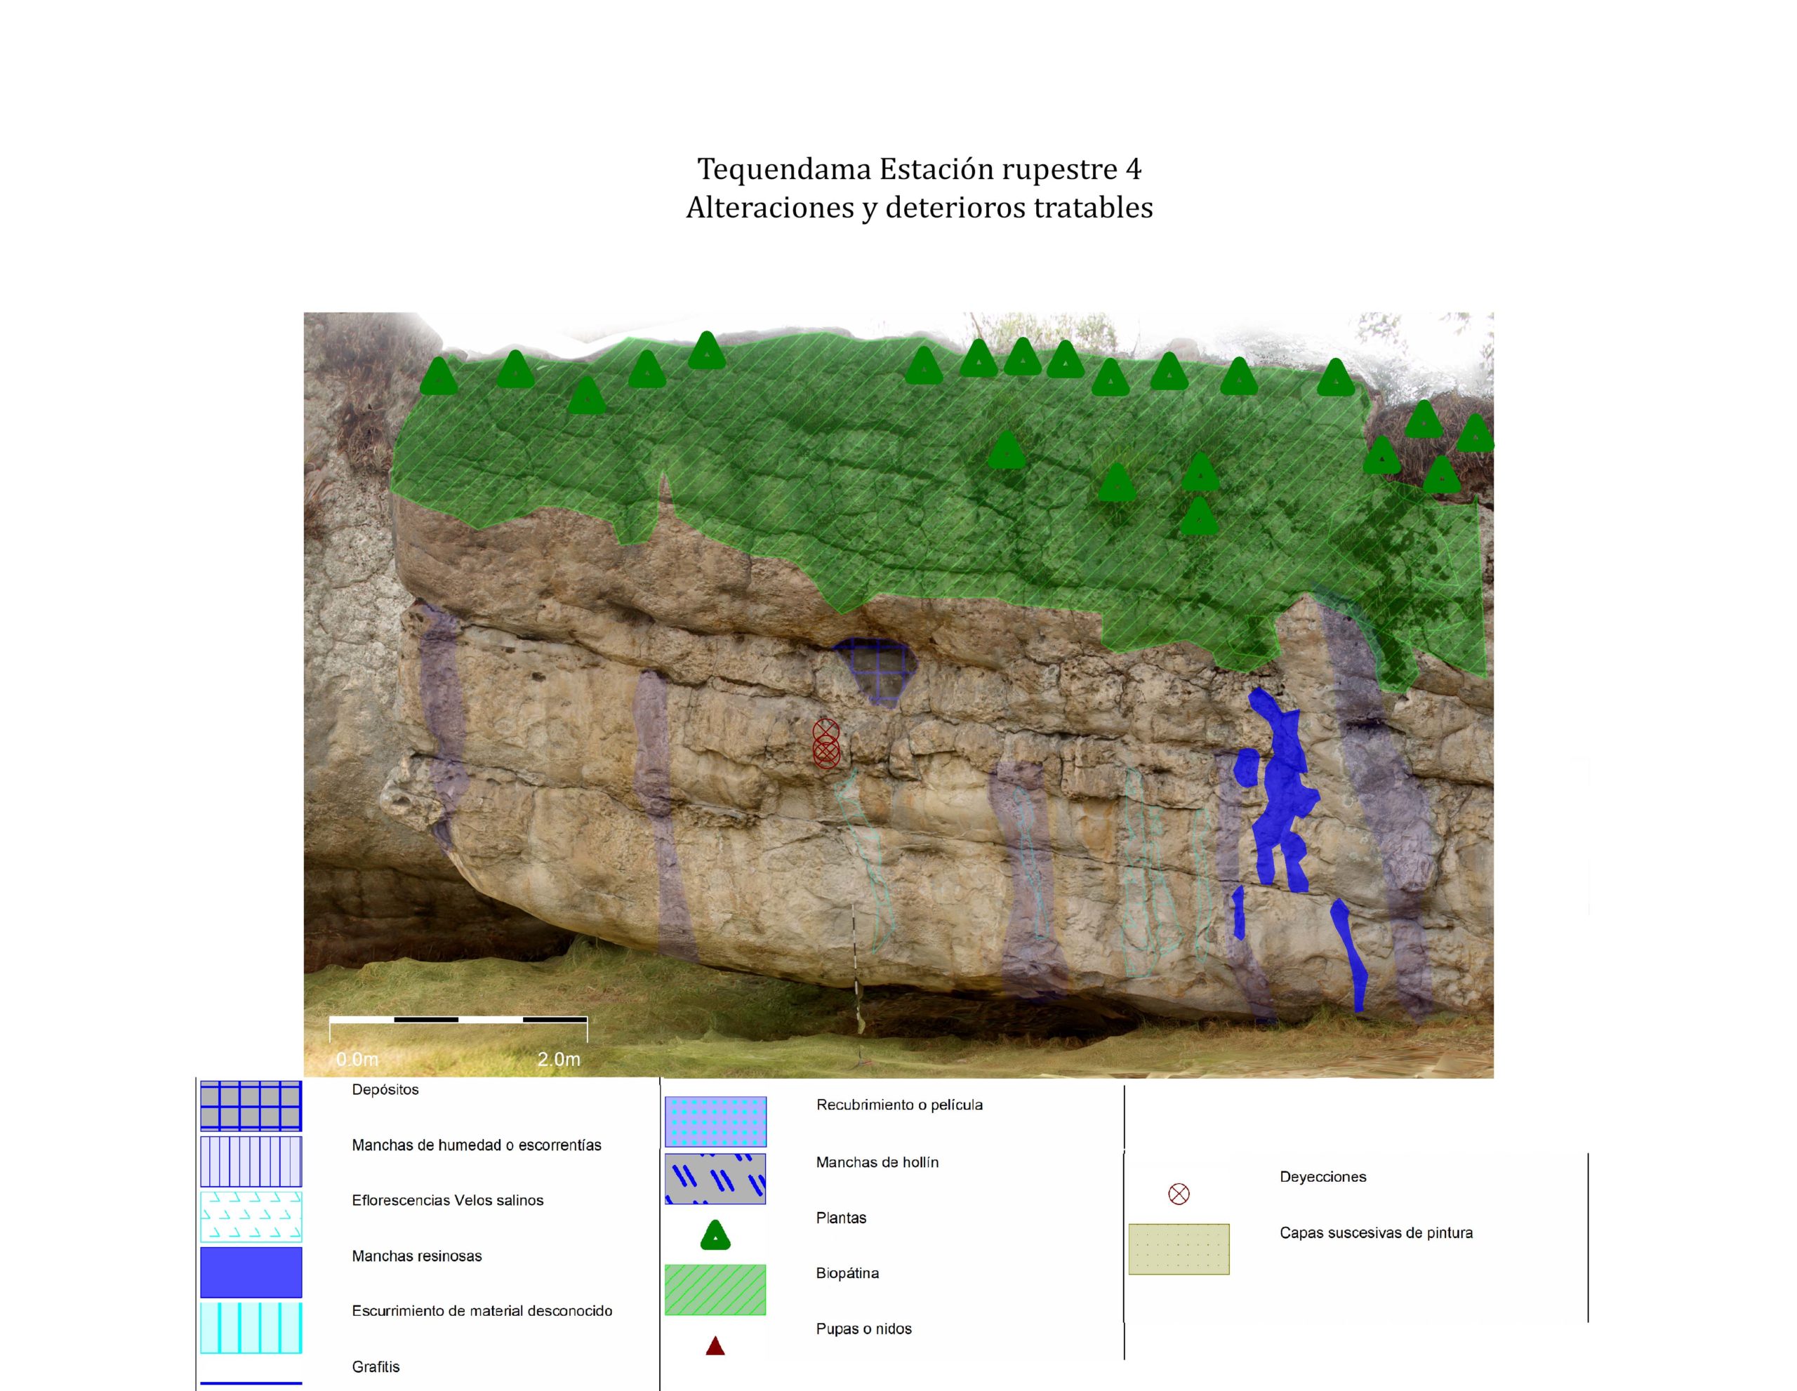Image resolution: width=1797 pixels, height=1391 pixels.
Task: Click the 'Plantas' legend label
Action: point(841,1218)
